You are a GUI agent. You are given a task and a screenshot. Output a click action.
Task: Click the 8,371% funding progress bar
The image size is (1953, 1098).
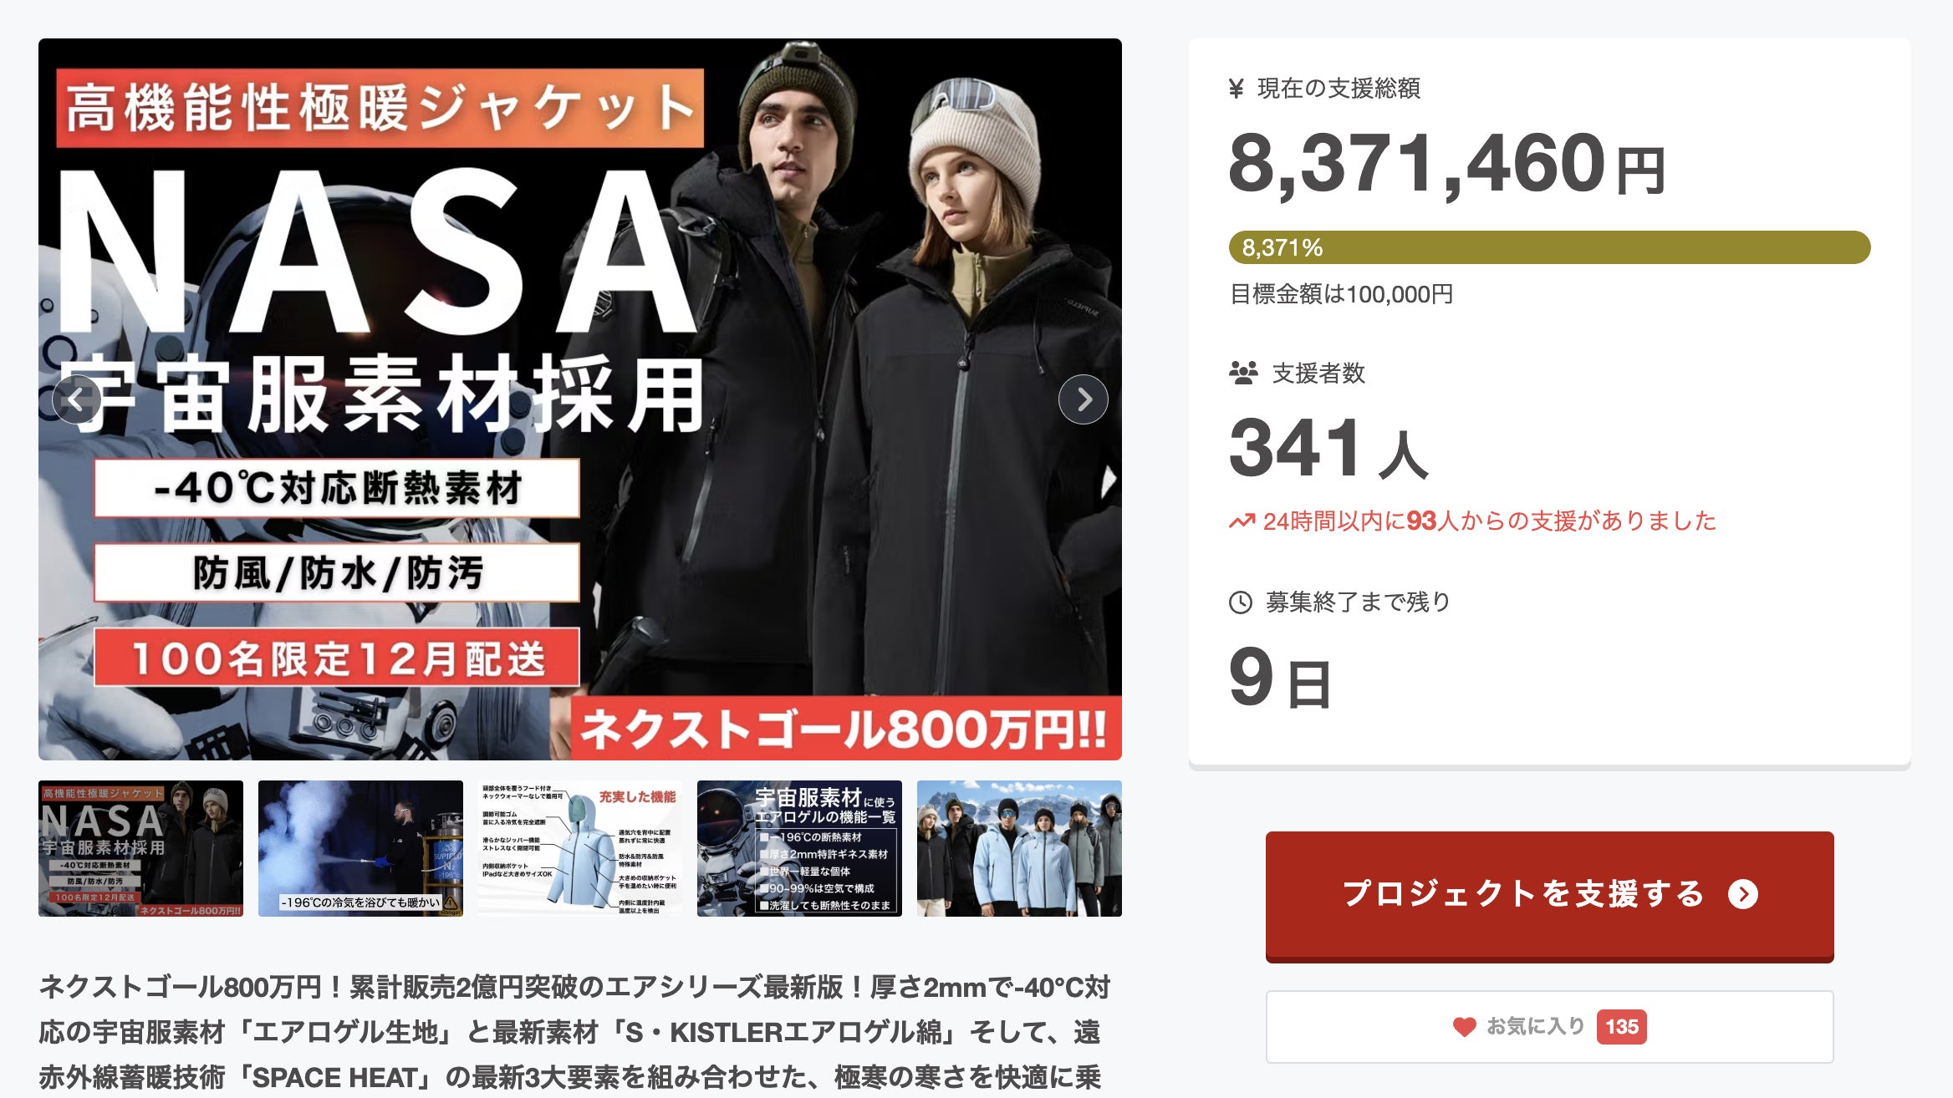[x=1549, y=247]
